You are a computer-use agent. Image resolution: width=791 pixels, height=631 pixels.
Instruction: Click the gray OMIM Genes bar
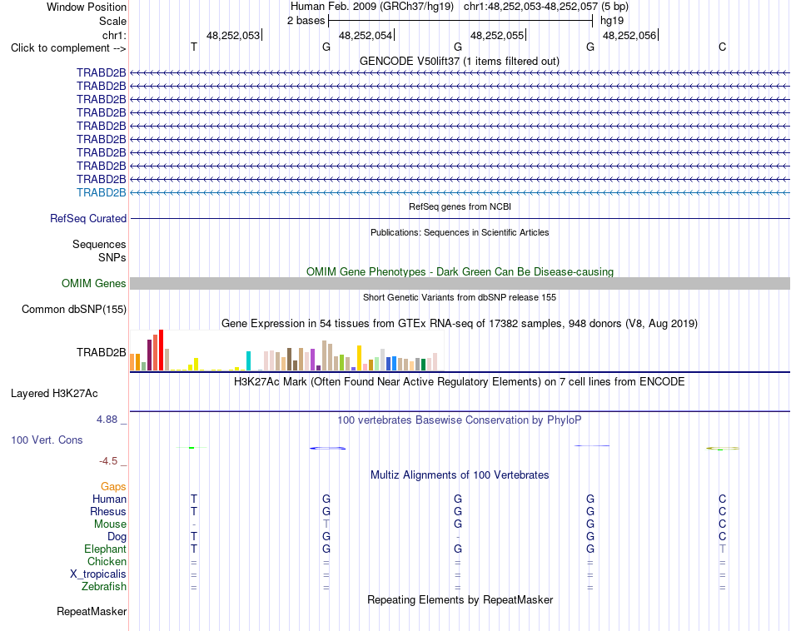pyautogui.click(x=460, y=284)
